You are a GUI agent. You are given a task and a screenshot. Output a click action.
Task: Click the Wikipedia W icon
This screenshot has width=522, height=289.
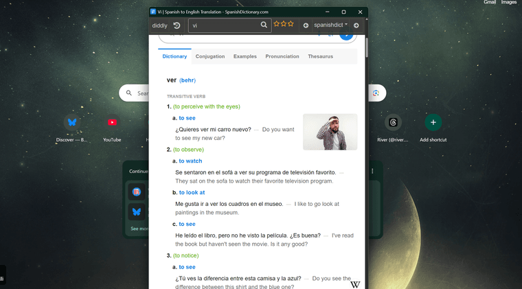click(355, 284)
